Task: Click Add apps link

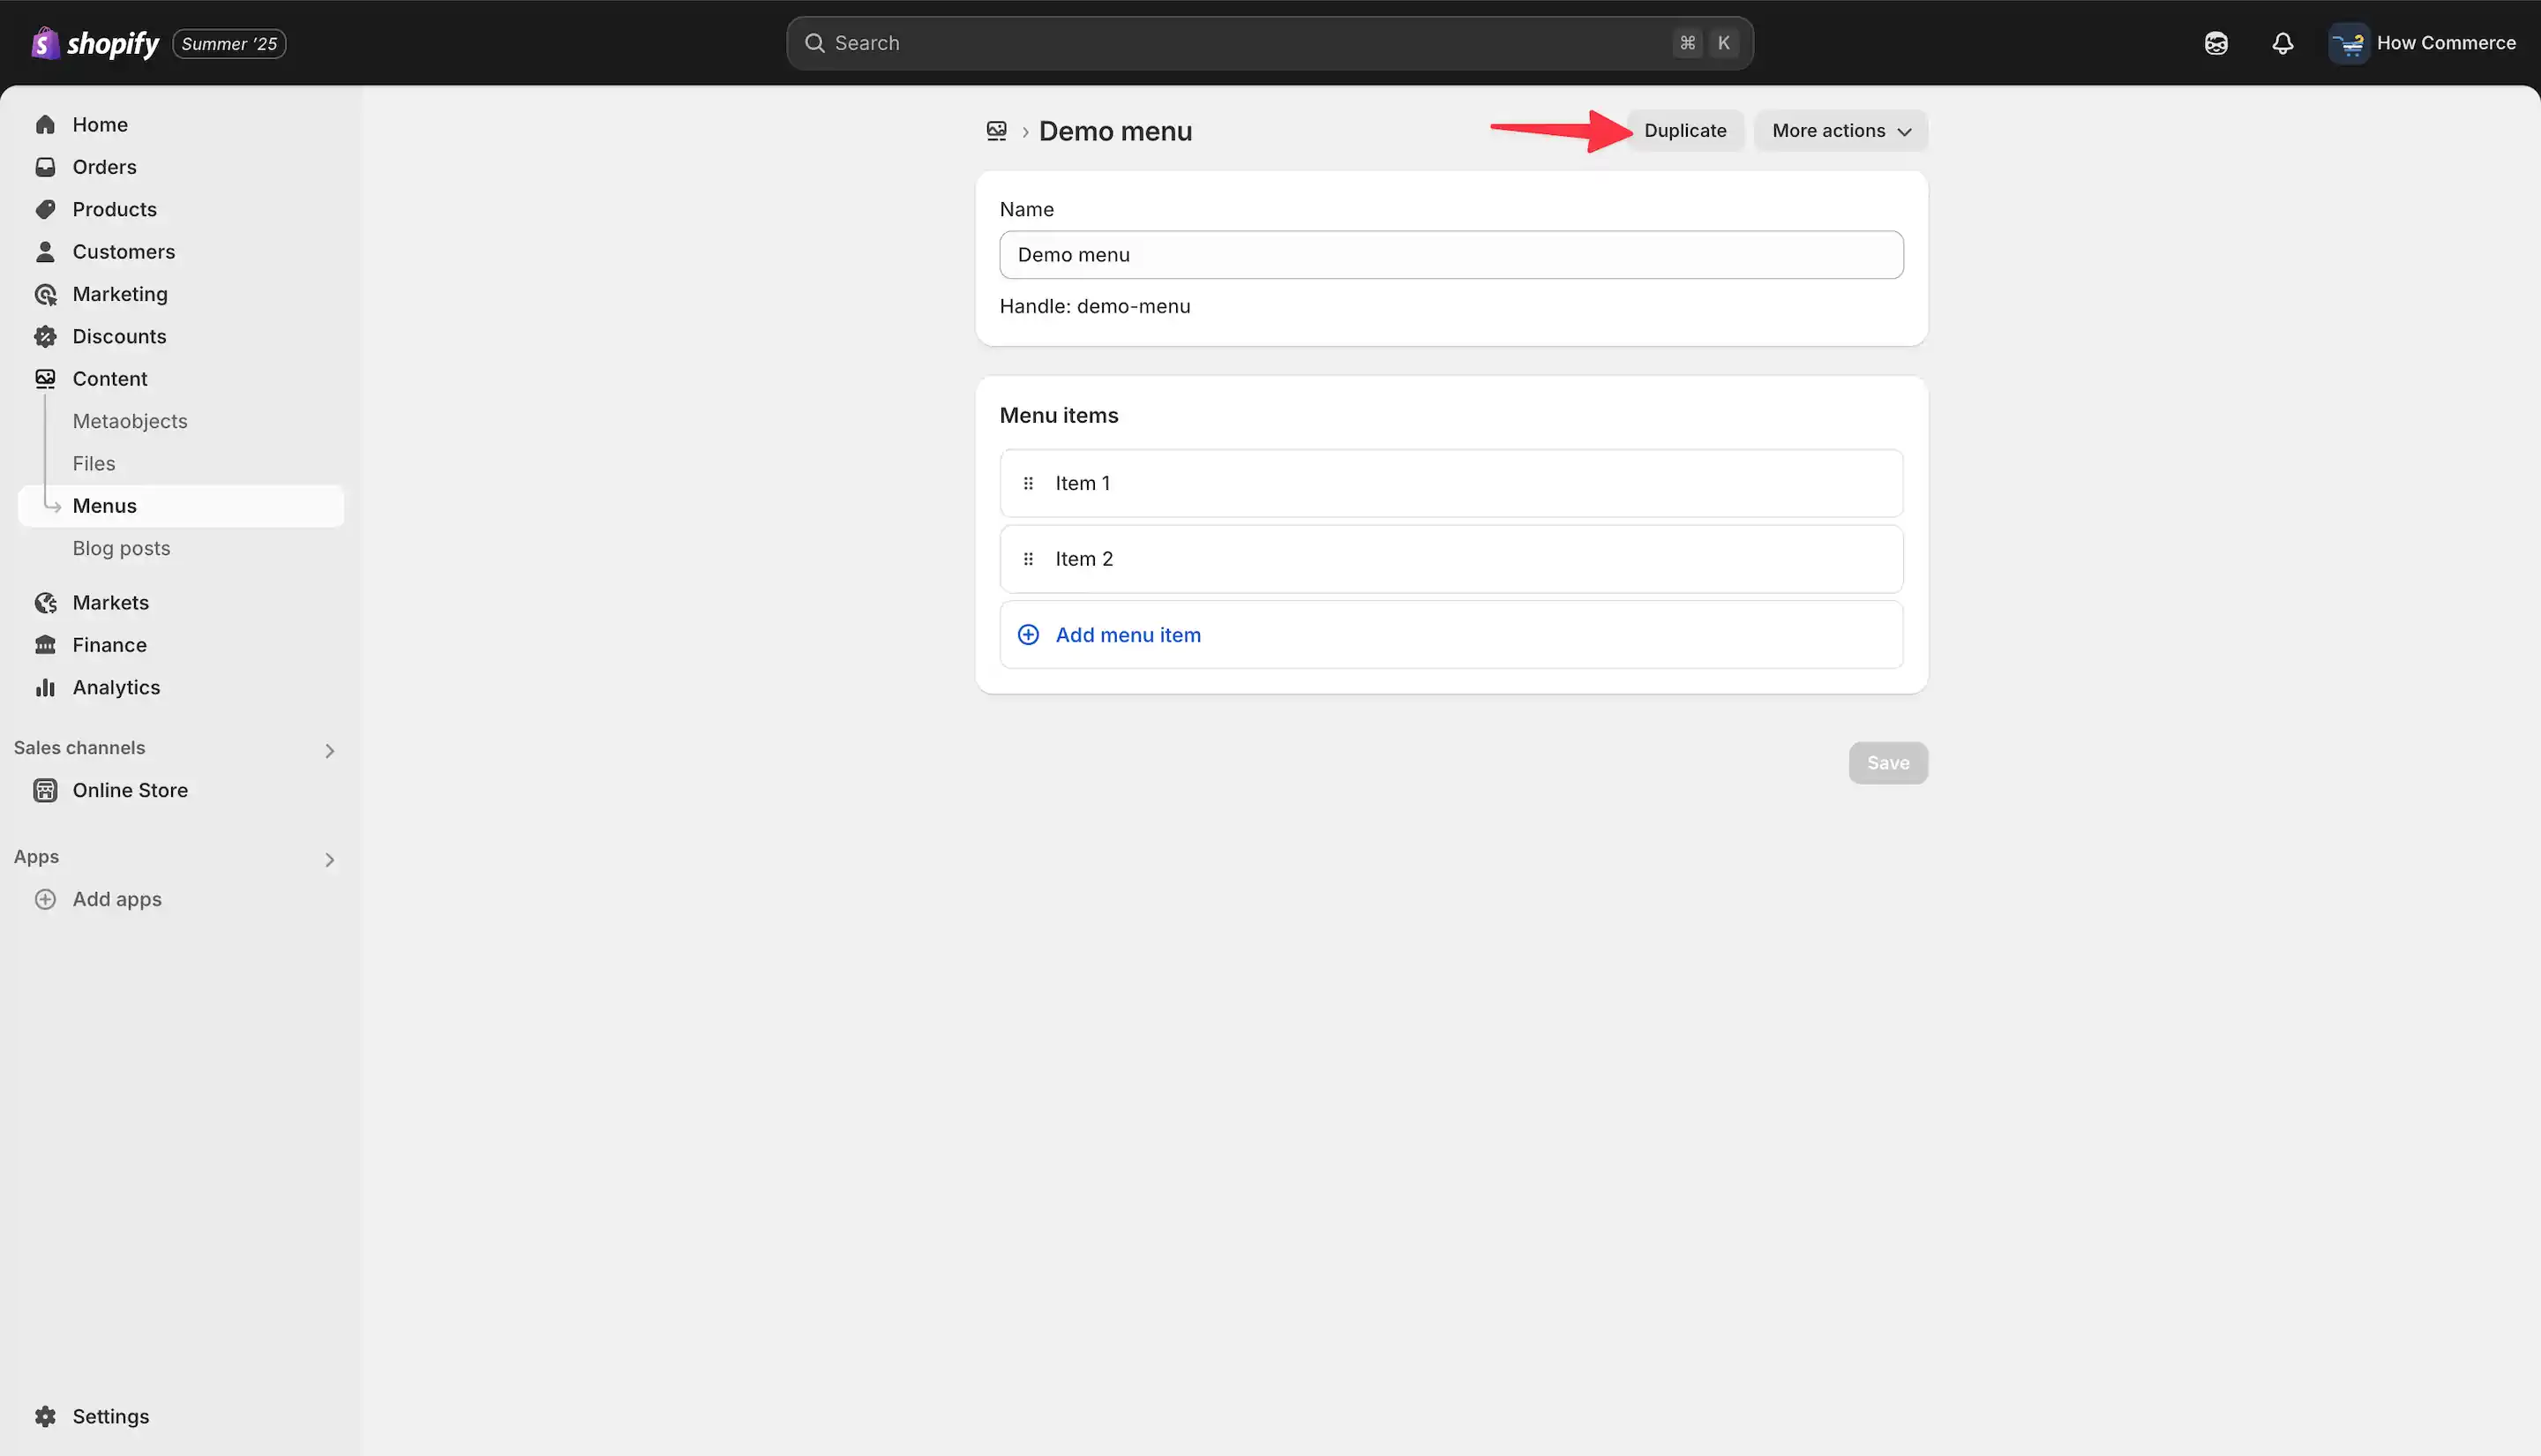Action: pyautogui.click(x=117, y=899)
